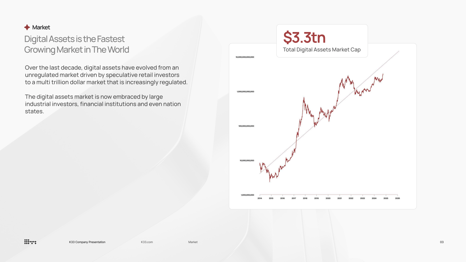Viewport: 466px width, 262px height.
Task: Click the 2018 x-axis year label
Action: (x=305, y=198)
